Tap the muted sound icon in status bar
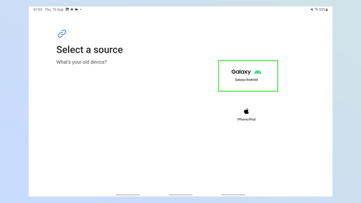Image resolution: width=361 pixels, height=203 pixels. point(312,9)
